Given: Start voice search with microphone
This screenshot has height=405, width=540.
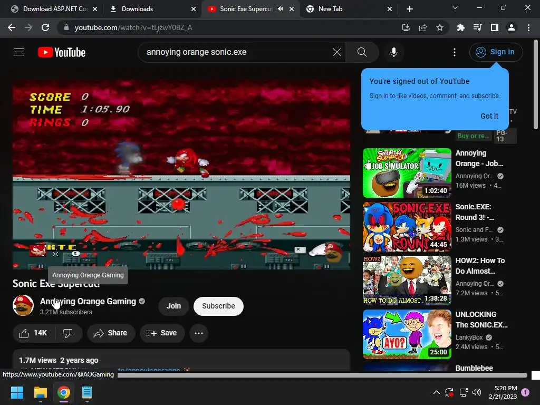Looking at the screenshot, I should 393,52.
